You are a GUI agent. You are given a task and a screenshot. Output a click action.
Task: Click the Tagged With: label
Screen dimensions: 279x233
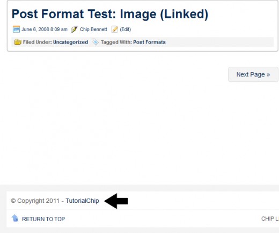click(x=116, y=42)
